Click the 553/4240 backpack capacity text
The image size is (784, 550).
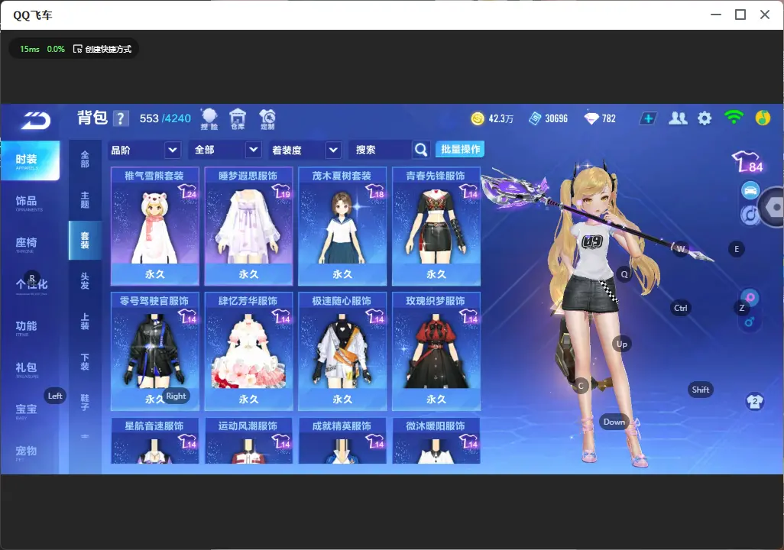[165, 118]
